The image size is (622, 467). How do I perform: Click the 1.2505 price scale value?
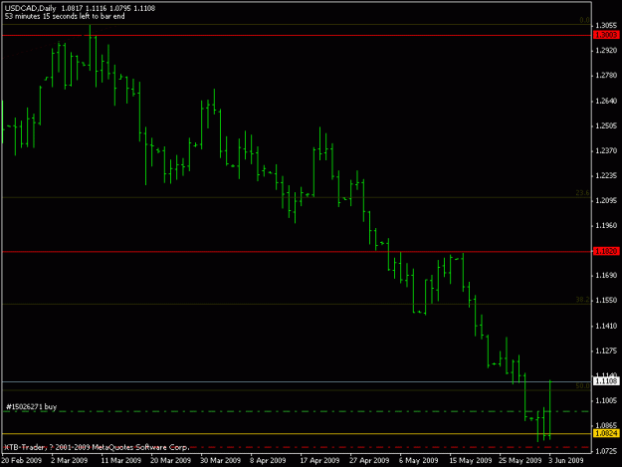pyautogui.click(x=606, y=125)
